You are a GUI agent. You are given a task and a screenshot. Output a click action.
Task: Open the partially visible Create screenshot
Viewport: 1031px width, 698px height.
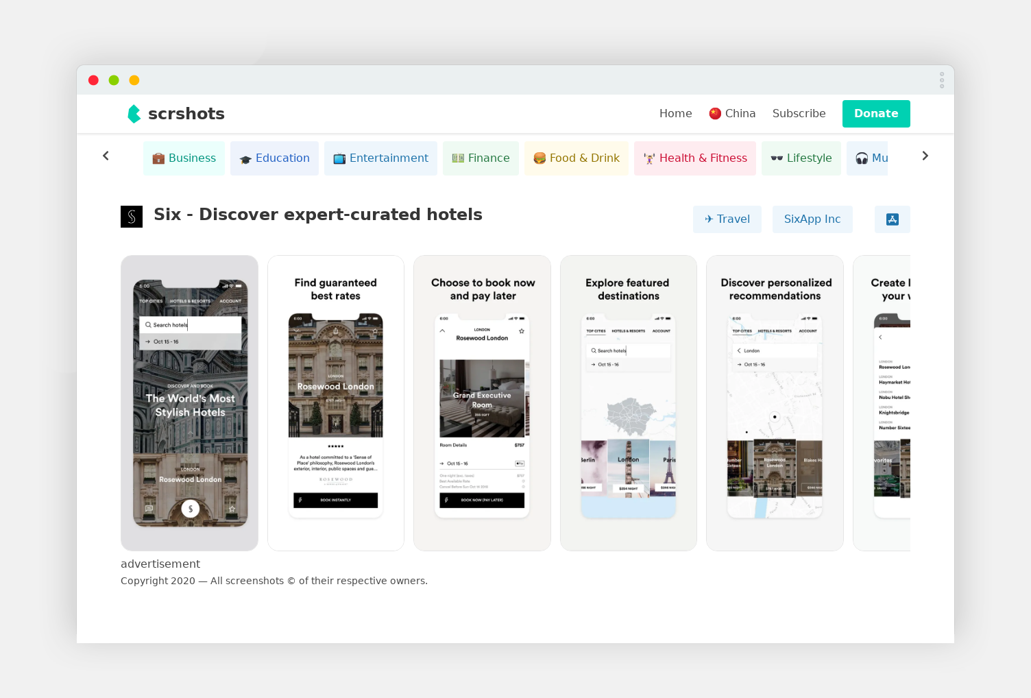882,403
